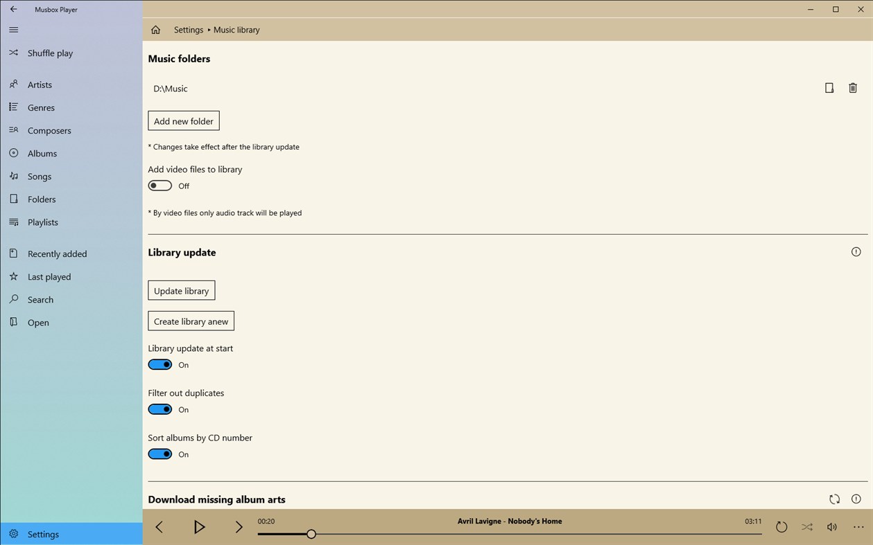The height and width of the screenshot is (545, 873).
Task: Toggle repeat mode in playback bar
Action: point(781,527)
